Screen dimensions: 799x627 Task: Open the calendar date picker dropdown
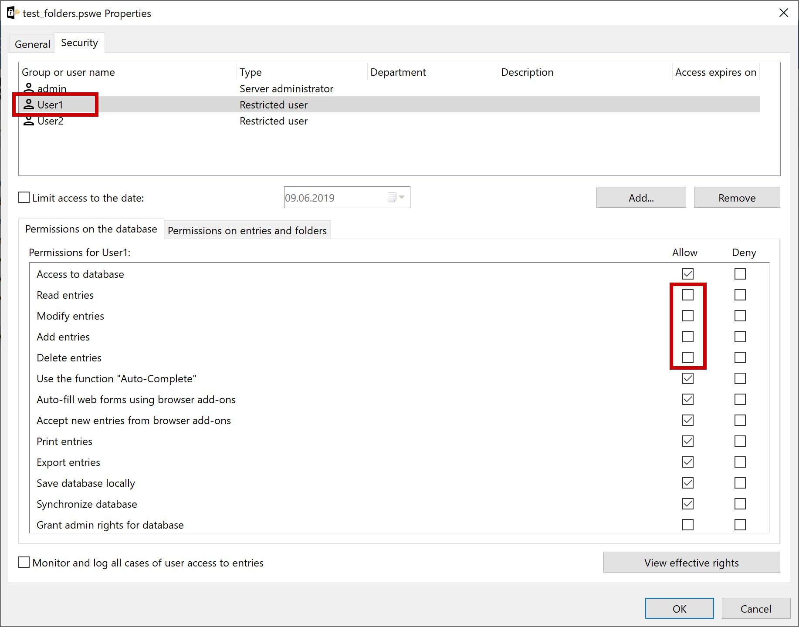[396, 198]
